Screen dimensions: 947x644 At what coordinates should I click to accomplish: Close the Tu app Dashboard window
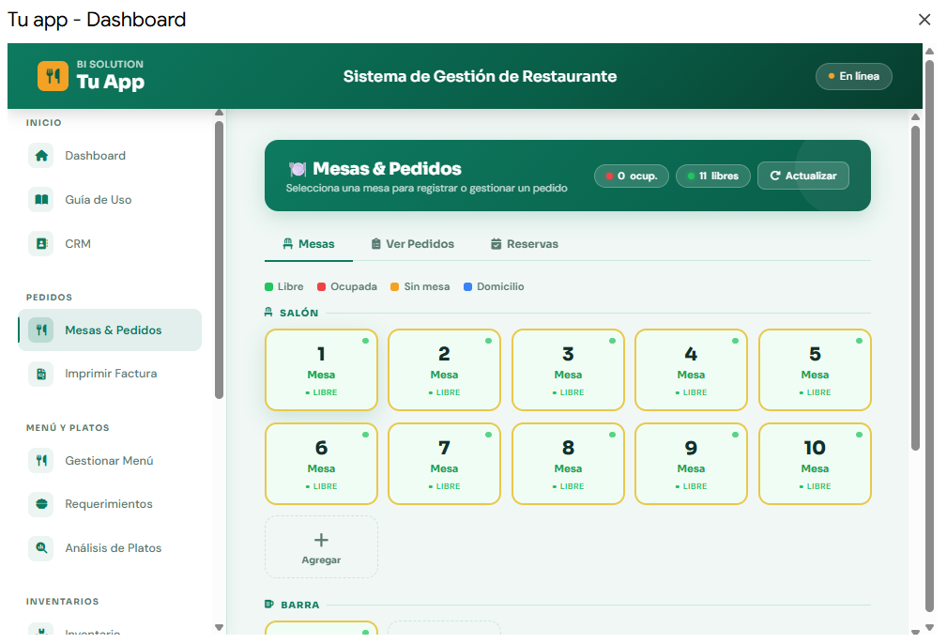[x=924, y=20]
